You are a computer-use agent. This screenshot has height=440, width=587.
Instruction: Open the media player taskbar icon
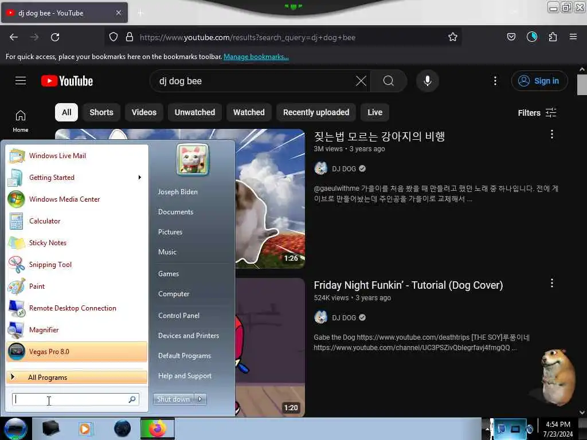point(85,429)
